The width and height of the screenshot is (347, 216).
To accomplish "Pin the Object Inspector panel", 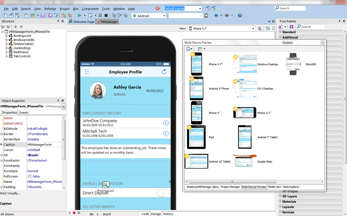I will click(58, 101).
